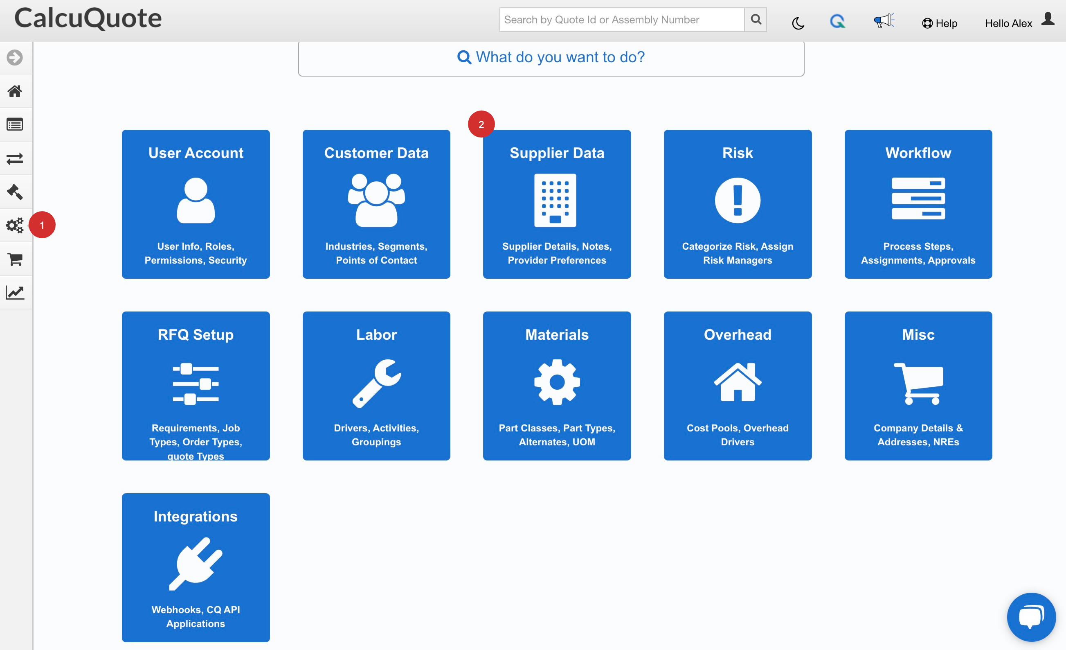Open the Labor tile
The width and height of the screenshot is (1066, 650).
[x=376, y=386]
